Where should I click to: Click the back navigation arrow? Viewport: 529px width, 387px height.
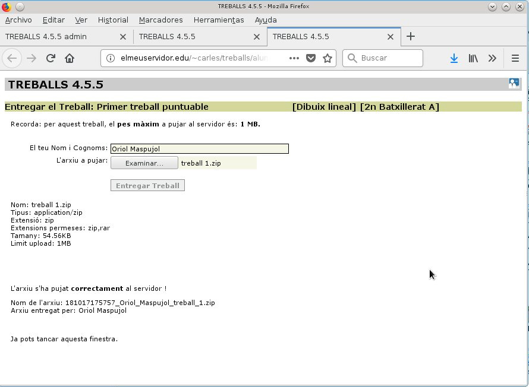12,58
